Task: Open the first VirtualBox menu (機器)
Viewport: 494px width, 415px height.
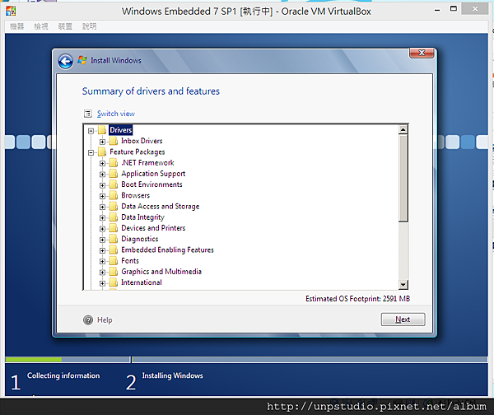Action: 17,26
